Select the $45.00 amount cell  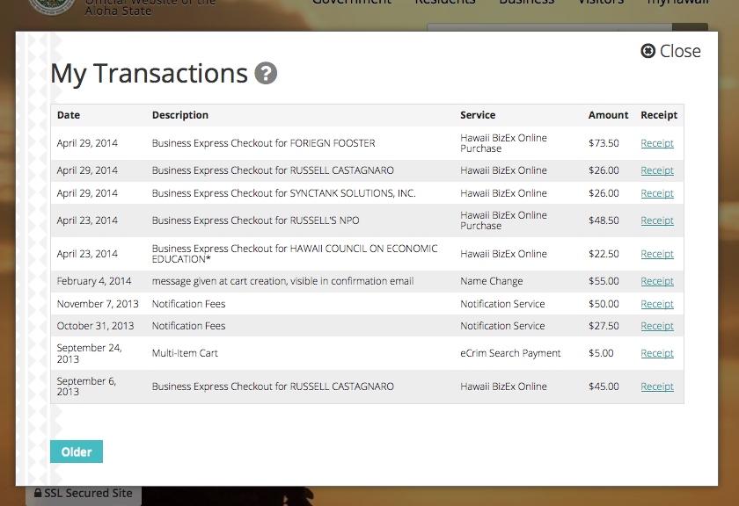pyautogui.click(x=604, y=387)
